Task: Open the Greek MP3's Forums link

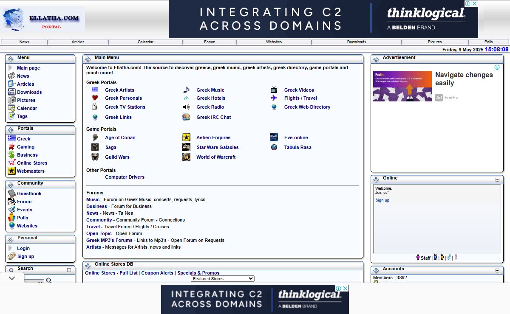Action: tap(110, 240)
